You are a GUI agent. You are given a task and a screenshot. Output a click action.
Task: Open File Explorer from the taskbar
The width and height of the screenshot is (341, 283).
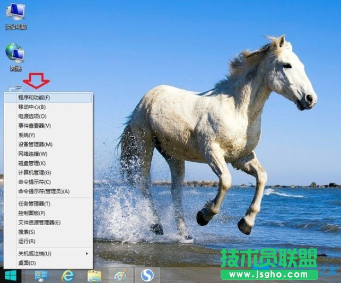94,276
